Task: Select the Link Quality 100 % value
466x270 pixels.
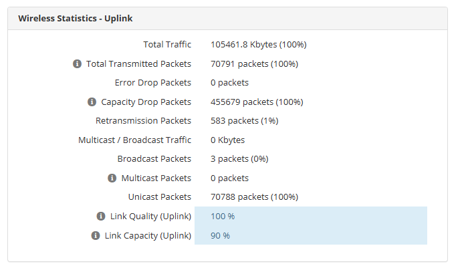Action: (223, 217)
